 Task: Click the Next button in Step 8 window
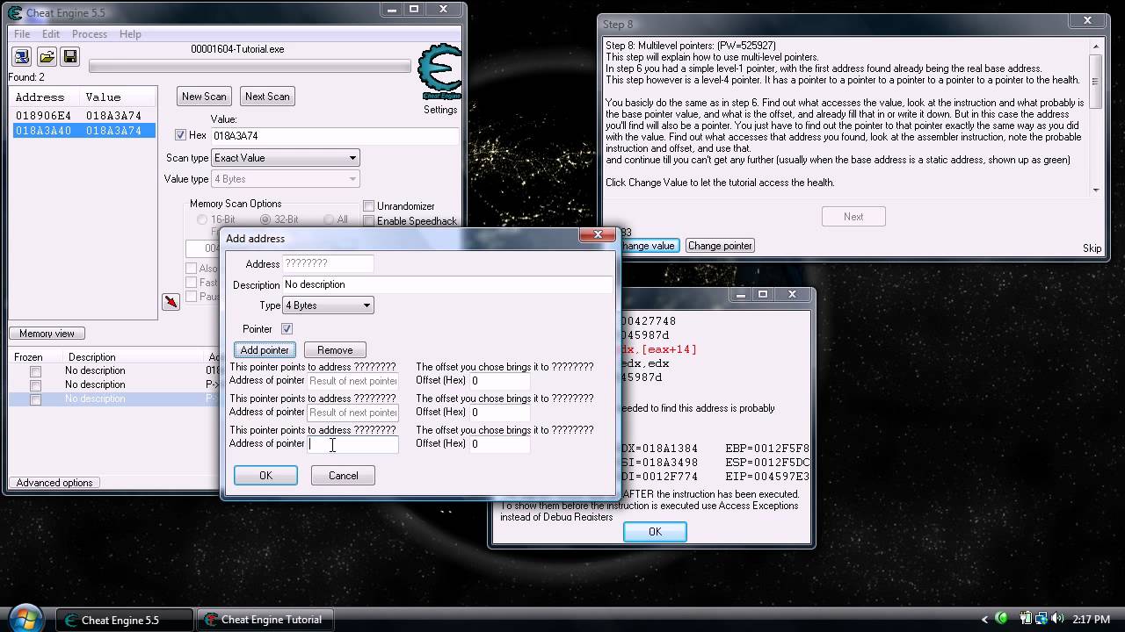tap(853, 217)
